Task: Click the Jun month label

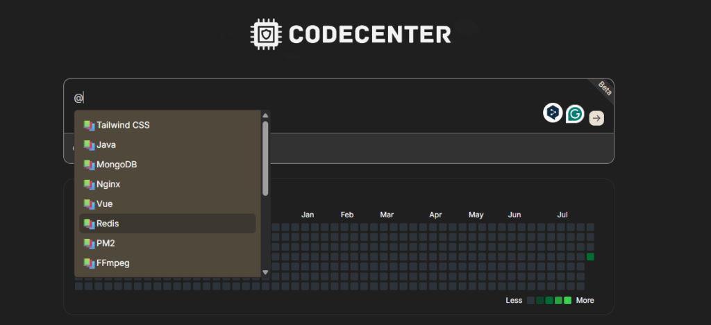Action: [515, 215]
